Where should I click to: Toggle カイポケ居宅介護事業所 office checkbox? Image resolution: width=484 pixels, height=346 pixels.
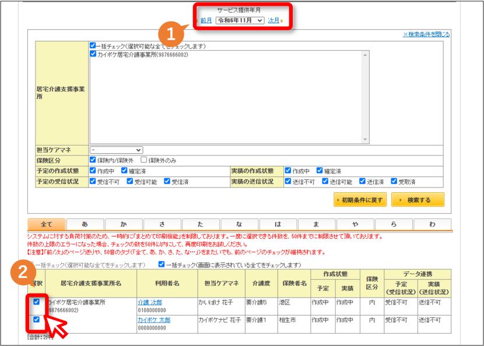pos(93,54)
